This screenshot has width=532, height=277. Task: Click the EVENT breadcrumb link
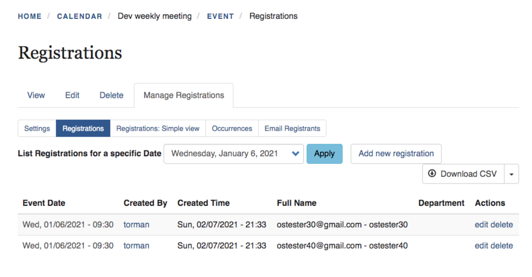[220, 17]
